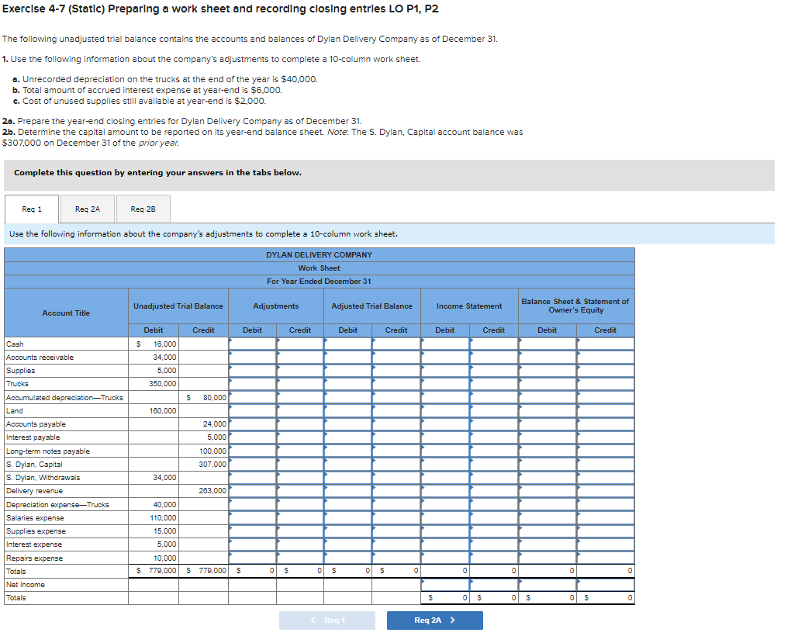The image size is (805, 636).
Task: Click the Req 2A navigation button at bottom
Action: (x=434, y=620)
